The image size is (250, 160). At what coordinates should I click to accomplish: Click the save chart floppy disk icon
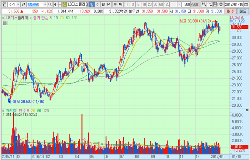[x=215, y=4]
